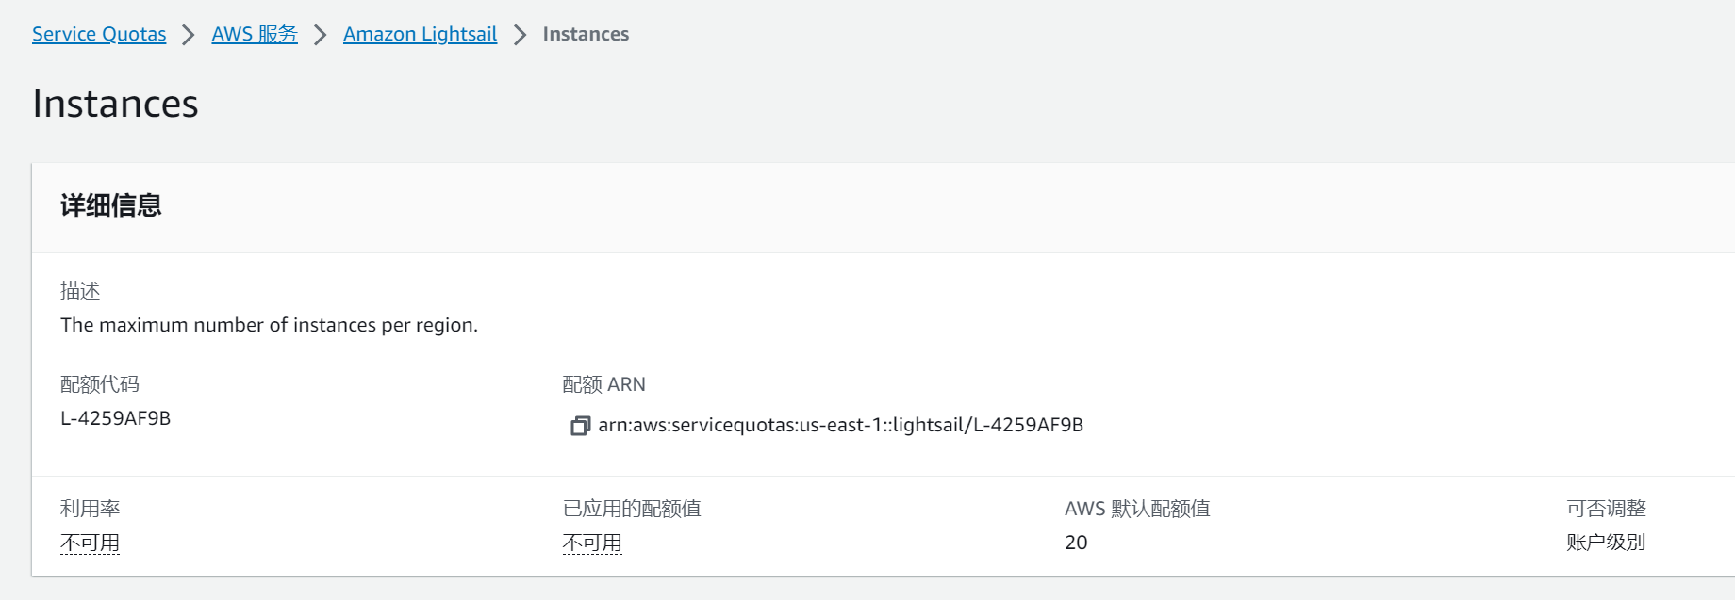Viewport: 1735px width, 600px height.
Task: Click the Instances breadcrumb current page text
Action: click(586, 34)
